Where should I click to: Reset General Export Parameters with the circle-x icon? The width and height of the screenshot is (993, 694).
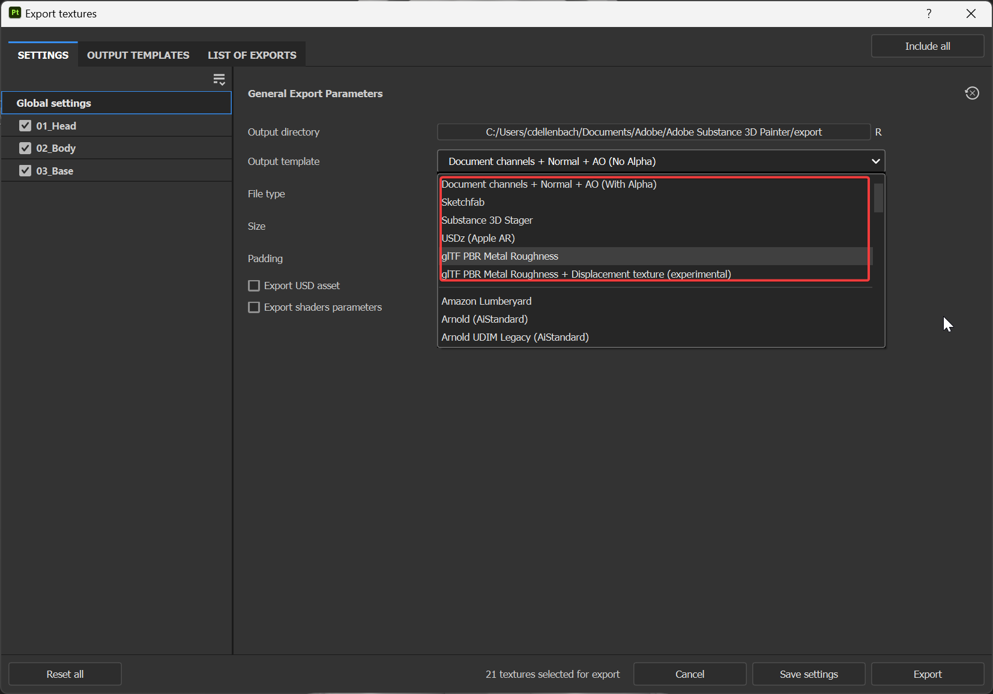[x=972, y=93]
